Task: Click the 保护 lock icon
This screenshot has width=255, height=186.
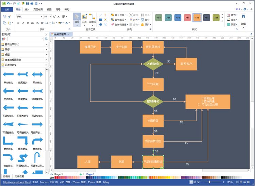Action: click(142, 24)
